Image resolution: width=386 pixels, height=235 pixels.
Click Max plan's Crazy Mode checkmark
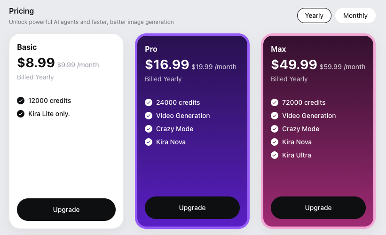[275, 129]
